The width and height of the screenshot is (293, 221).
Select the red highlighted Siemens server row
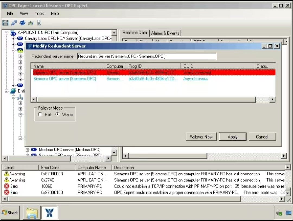pyautogui.click(x=154, y=72)
